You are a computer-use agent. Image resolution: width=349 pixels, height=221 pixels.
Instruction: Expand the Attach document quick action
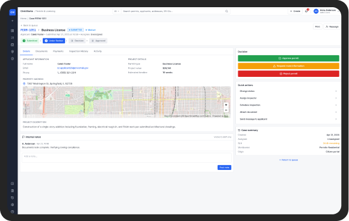[288, 112]
